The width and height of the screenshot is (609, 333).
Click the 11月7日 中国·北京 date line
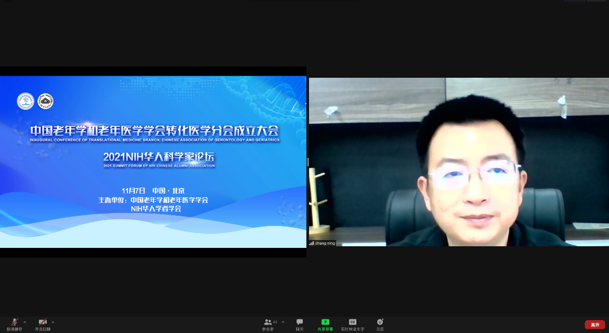coord(153,190)
